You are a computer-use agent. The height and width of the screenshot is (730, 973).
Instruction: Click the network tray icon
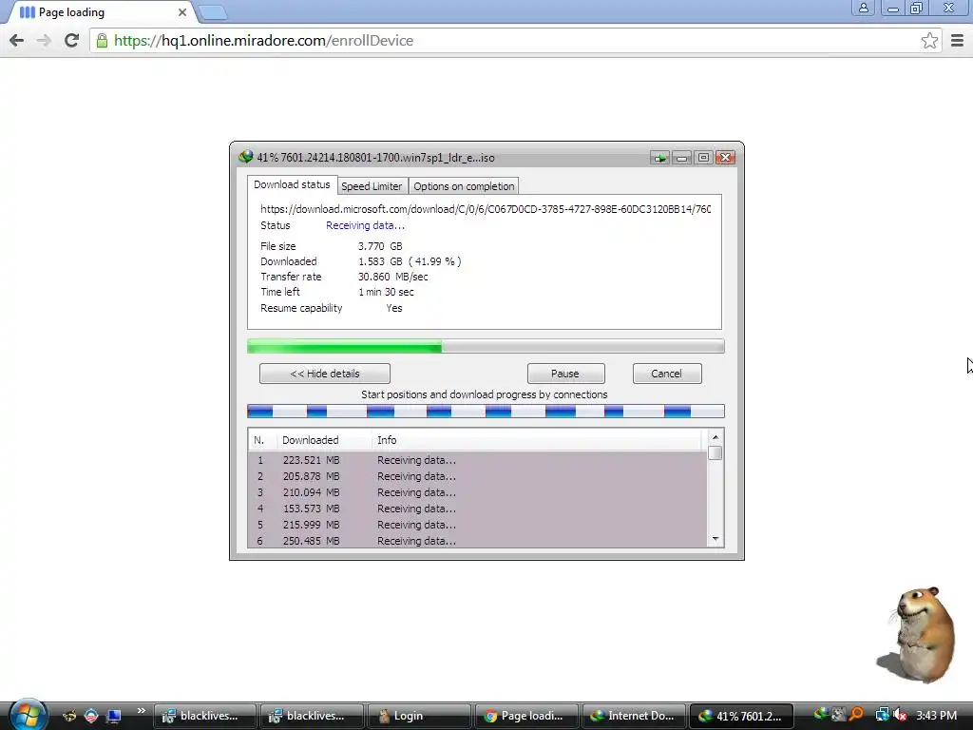click(x=881, y=715)
